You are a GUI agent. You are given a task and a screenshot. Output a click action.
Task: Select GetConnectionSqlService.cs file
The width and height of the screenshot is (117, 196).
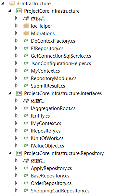tap(61, 56)
